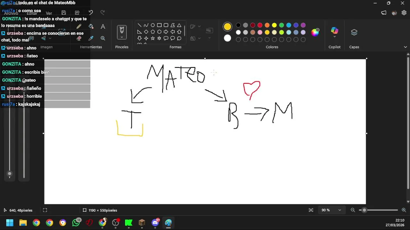This screenshot has height=230, width=410.
Task: Undo the last stroke
Action: point(91,12)
